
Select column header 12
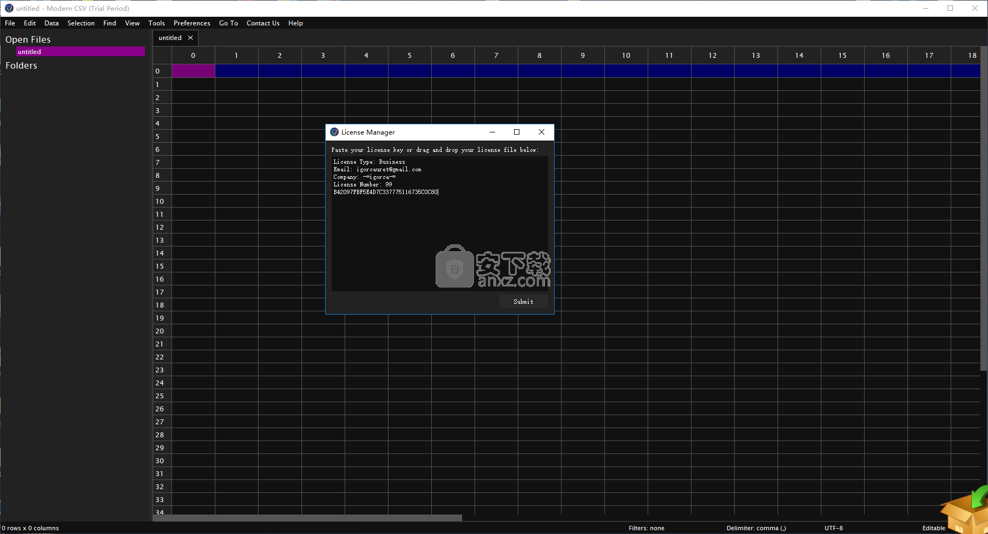point(713,55)
